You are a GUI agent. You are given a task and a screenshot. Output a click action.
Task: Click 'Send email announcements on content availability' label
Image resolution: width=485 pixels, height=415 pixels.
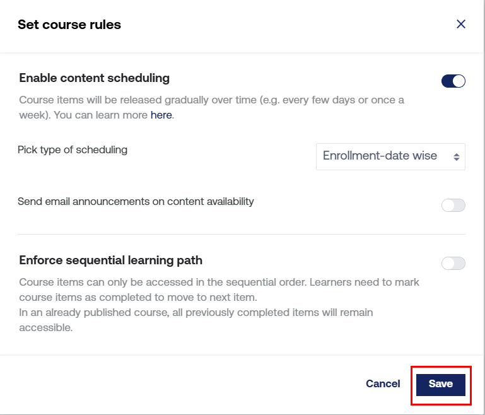[x=136, y=202]
